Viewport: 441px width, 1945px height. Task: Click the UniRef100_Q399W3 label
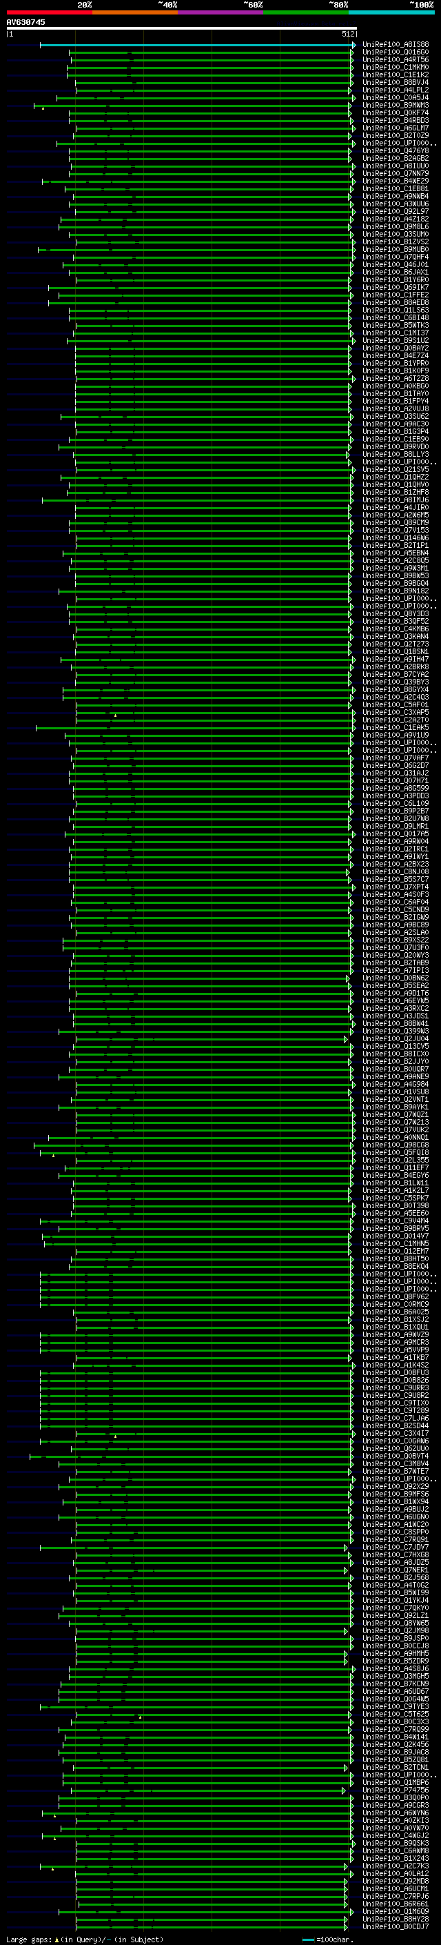tap(396, 1031)
